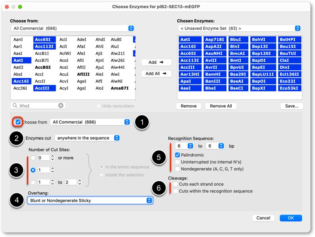Viewport: 315px width, 237px height.
Task: Click the XhoI search input field
Action: (x=38, y=106)
